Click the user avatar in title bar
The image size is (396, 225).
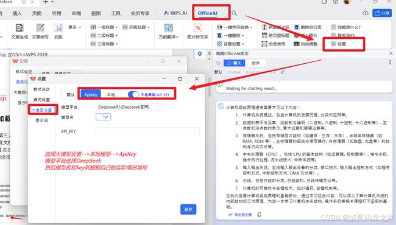(x=347, y=2)
